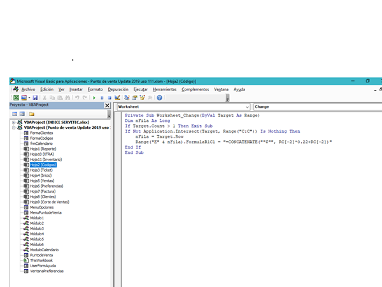Open the Insertar menu
Screen dimensions: 382x287
pyautogui.click(x=76, y=89)
